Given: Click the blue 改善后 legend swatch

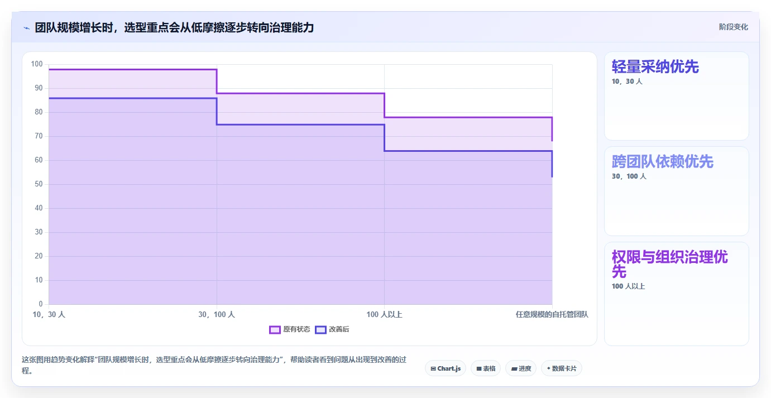Looking at the screenshot, I should [x=320, y=329].
